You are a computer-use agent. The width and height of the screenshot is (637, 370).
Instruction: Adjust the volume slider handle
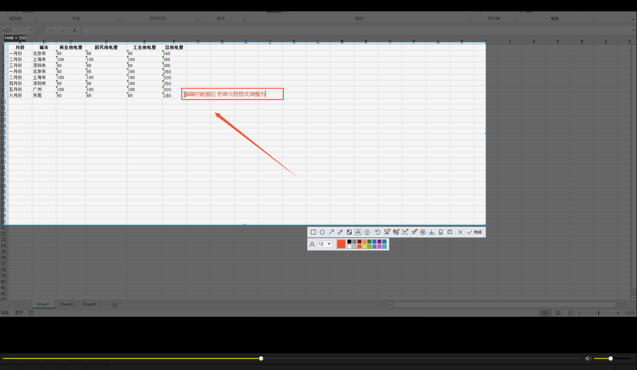pyautogui.click(x=611, y=358)
